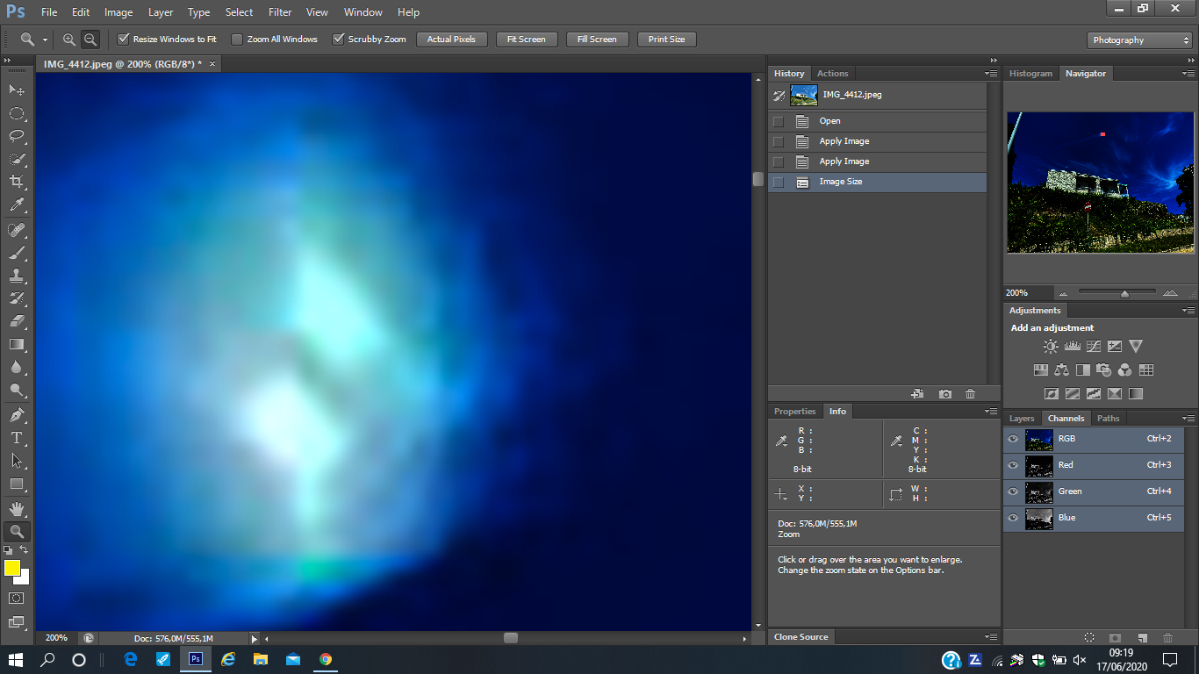Create new snapshot camera icon in History
The width and height of the screenshot is (1199, 674).
tap(944, 394)
